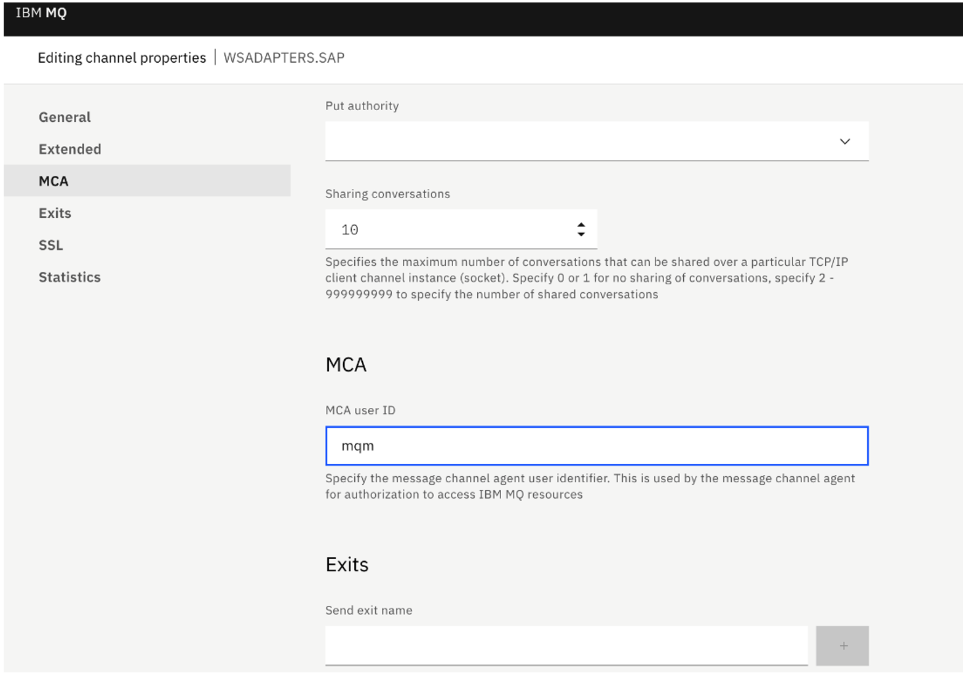Open the SSL settings section
Screen dimensions: 963x673
click(x=50, y=245)
